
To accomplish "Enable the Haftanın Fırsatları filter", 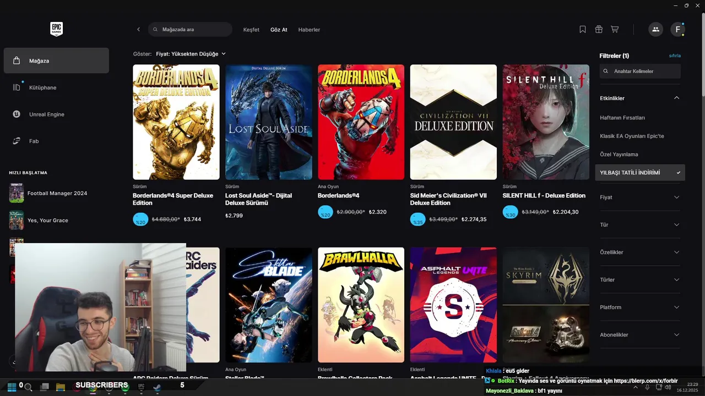I will [622, 118].
